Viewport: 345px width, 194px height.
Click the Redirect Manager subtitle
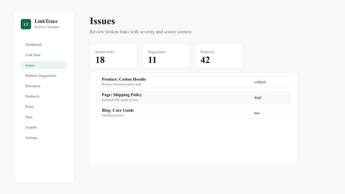[47, 27]
